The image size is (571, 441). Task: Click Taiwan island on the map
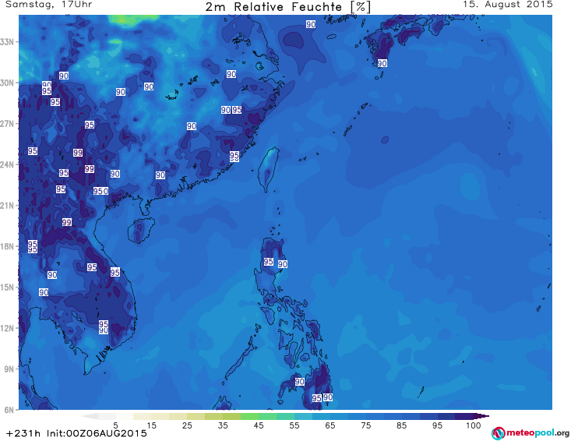269,168
